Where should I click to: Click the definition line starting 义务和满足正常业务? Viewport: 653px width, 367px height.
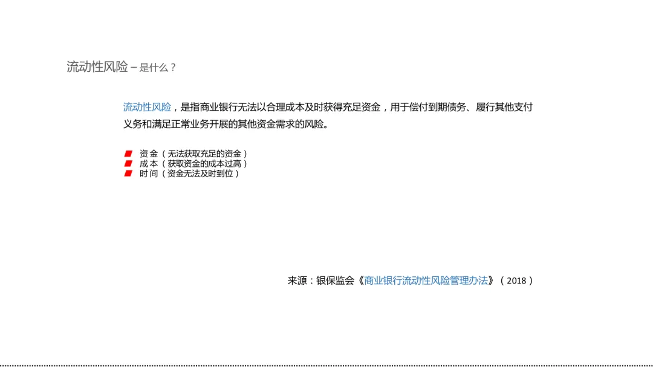226,124
